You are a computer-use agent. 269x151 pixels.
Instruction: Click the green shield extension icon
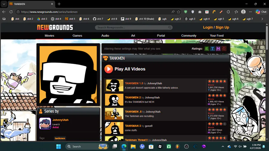pyautogui.click(x=186, y=12)
